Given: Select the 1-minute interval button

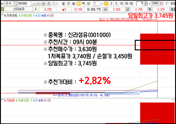Looking at the screenshot, I should click(106, 4).
